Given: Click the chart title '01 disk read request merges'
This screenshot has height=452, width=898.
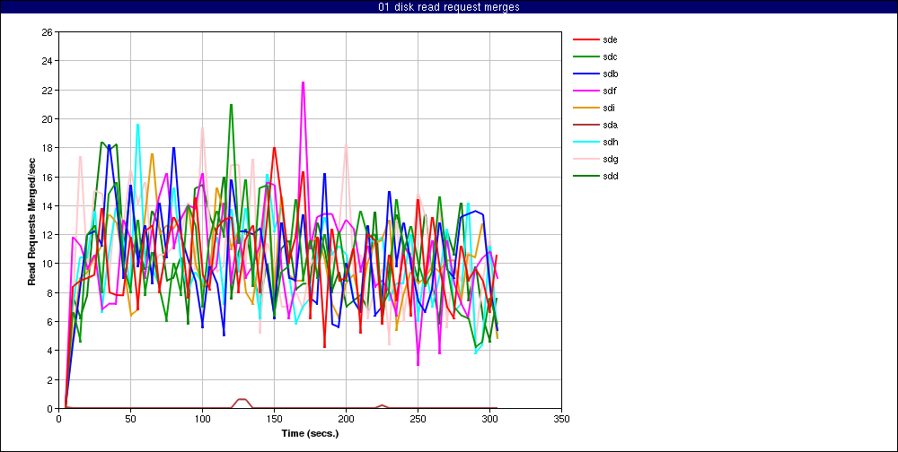Looking at the screenshot, I should point(449,7).
